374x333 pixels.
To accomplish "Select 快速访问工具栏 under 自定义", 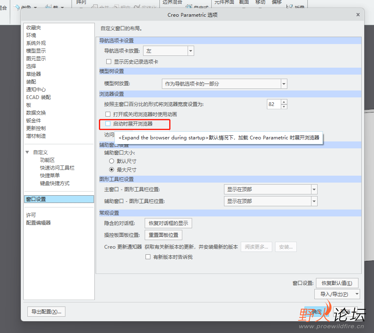I will pyautogui.click(x=57, y=168).
